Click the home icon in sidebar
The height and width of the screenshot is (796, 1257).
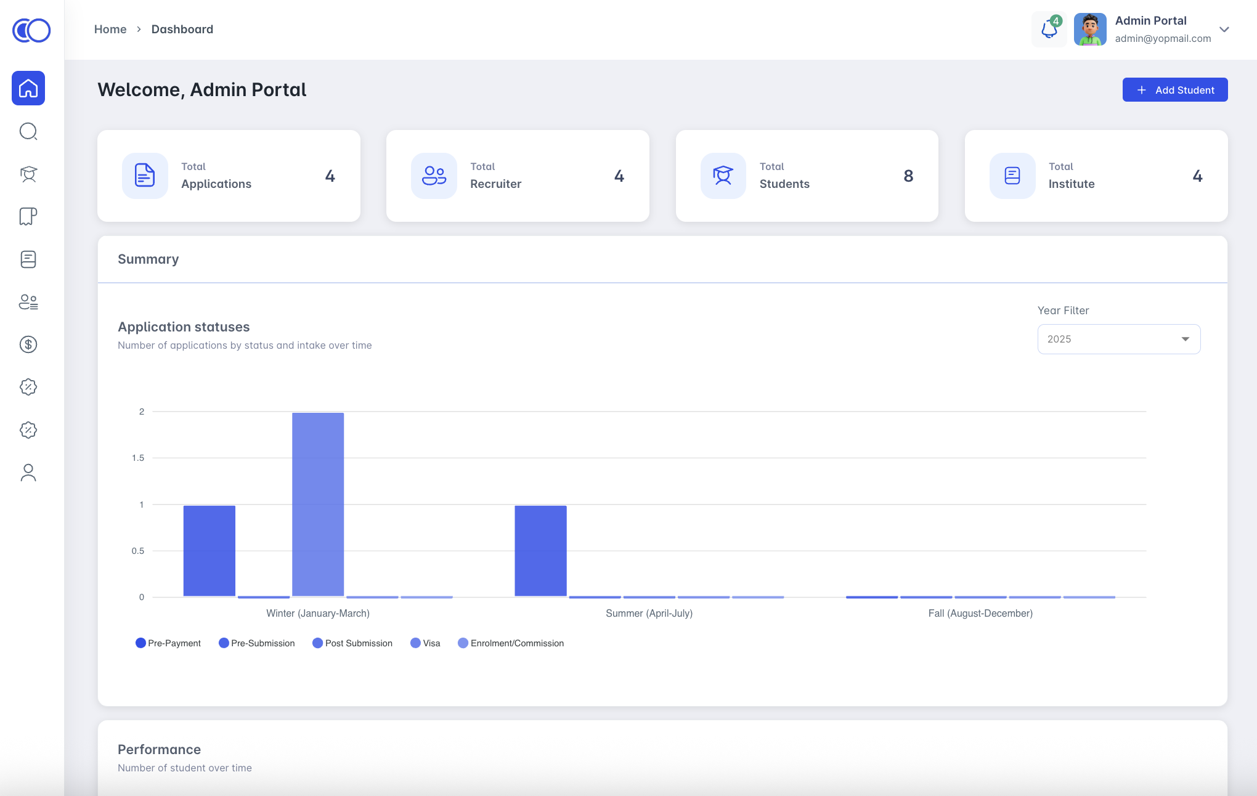click(x=28, y=88)
